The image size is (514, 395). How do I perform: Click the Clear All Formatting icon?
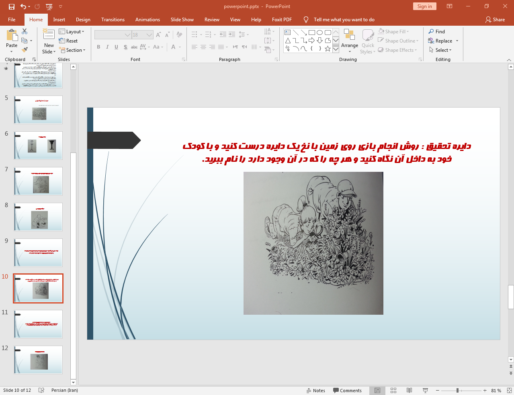180,35
